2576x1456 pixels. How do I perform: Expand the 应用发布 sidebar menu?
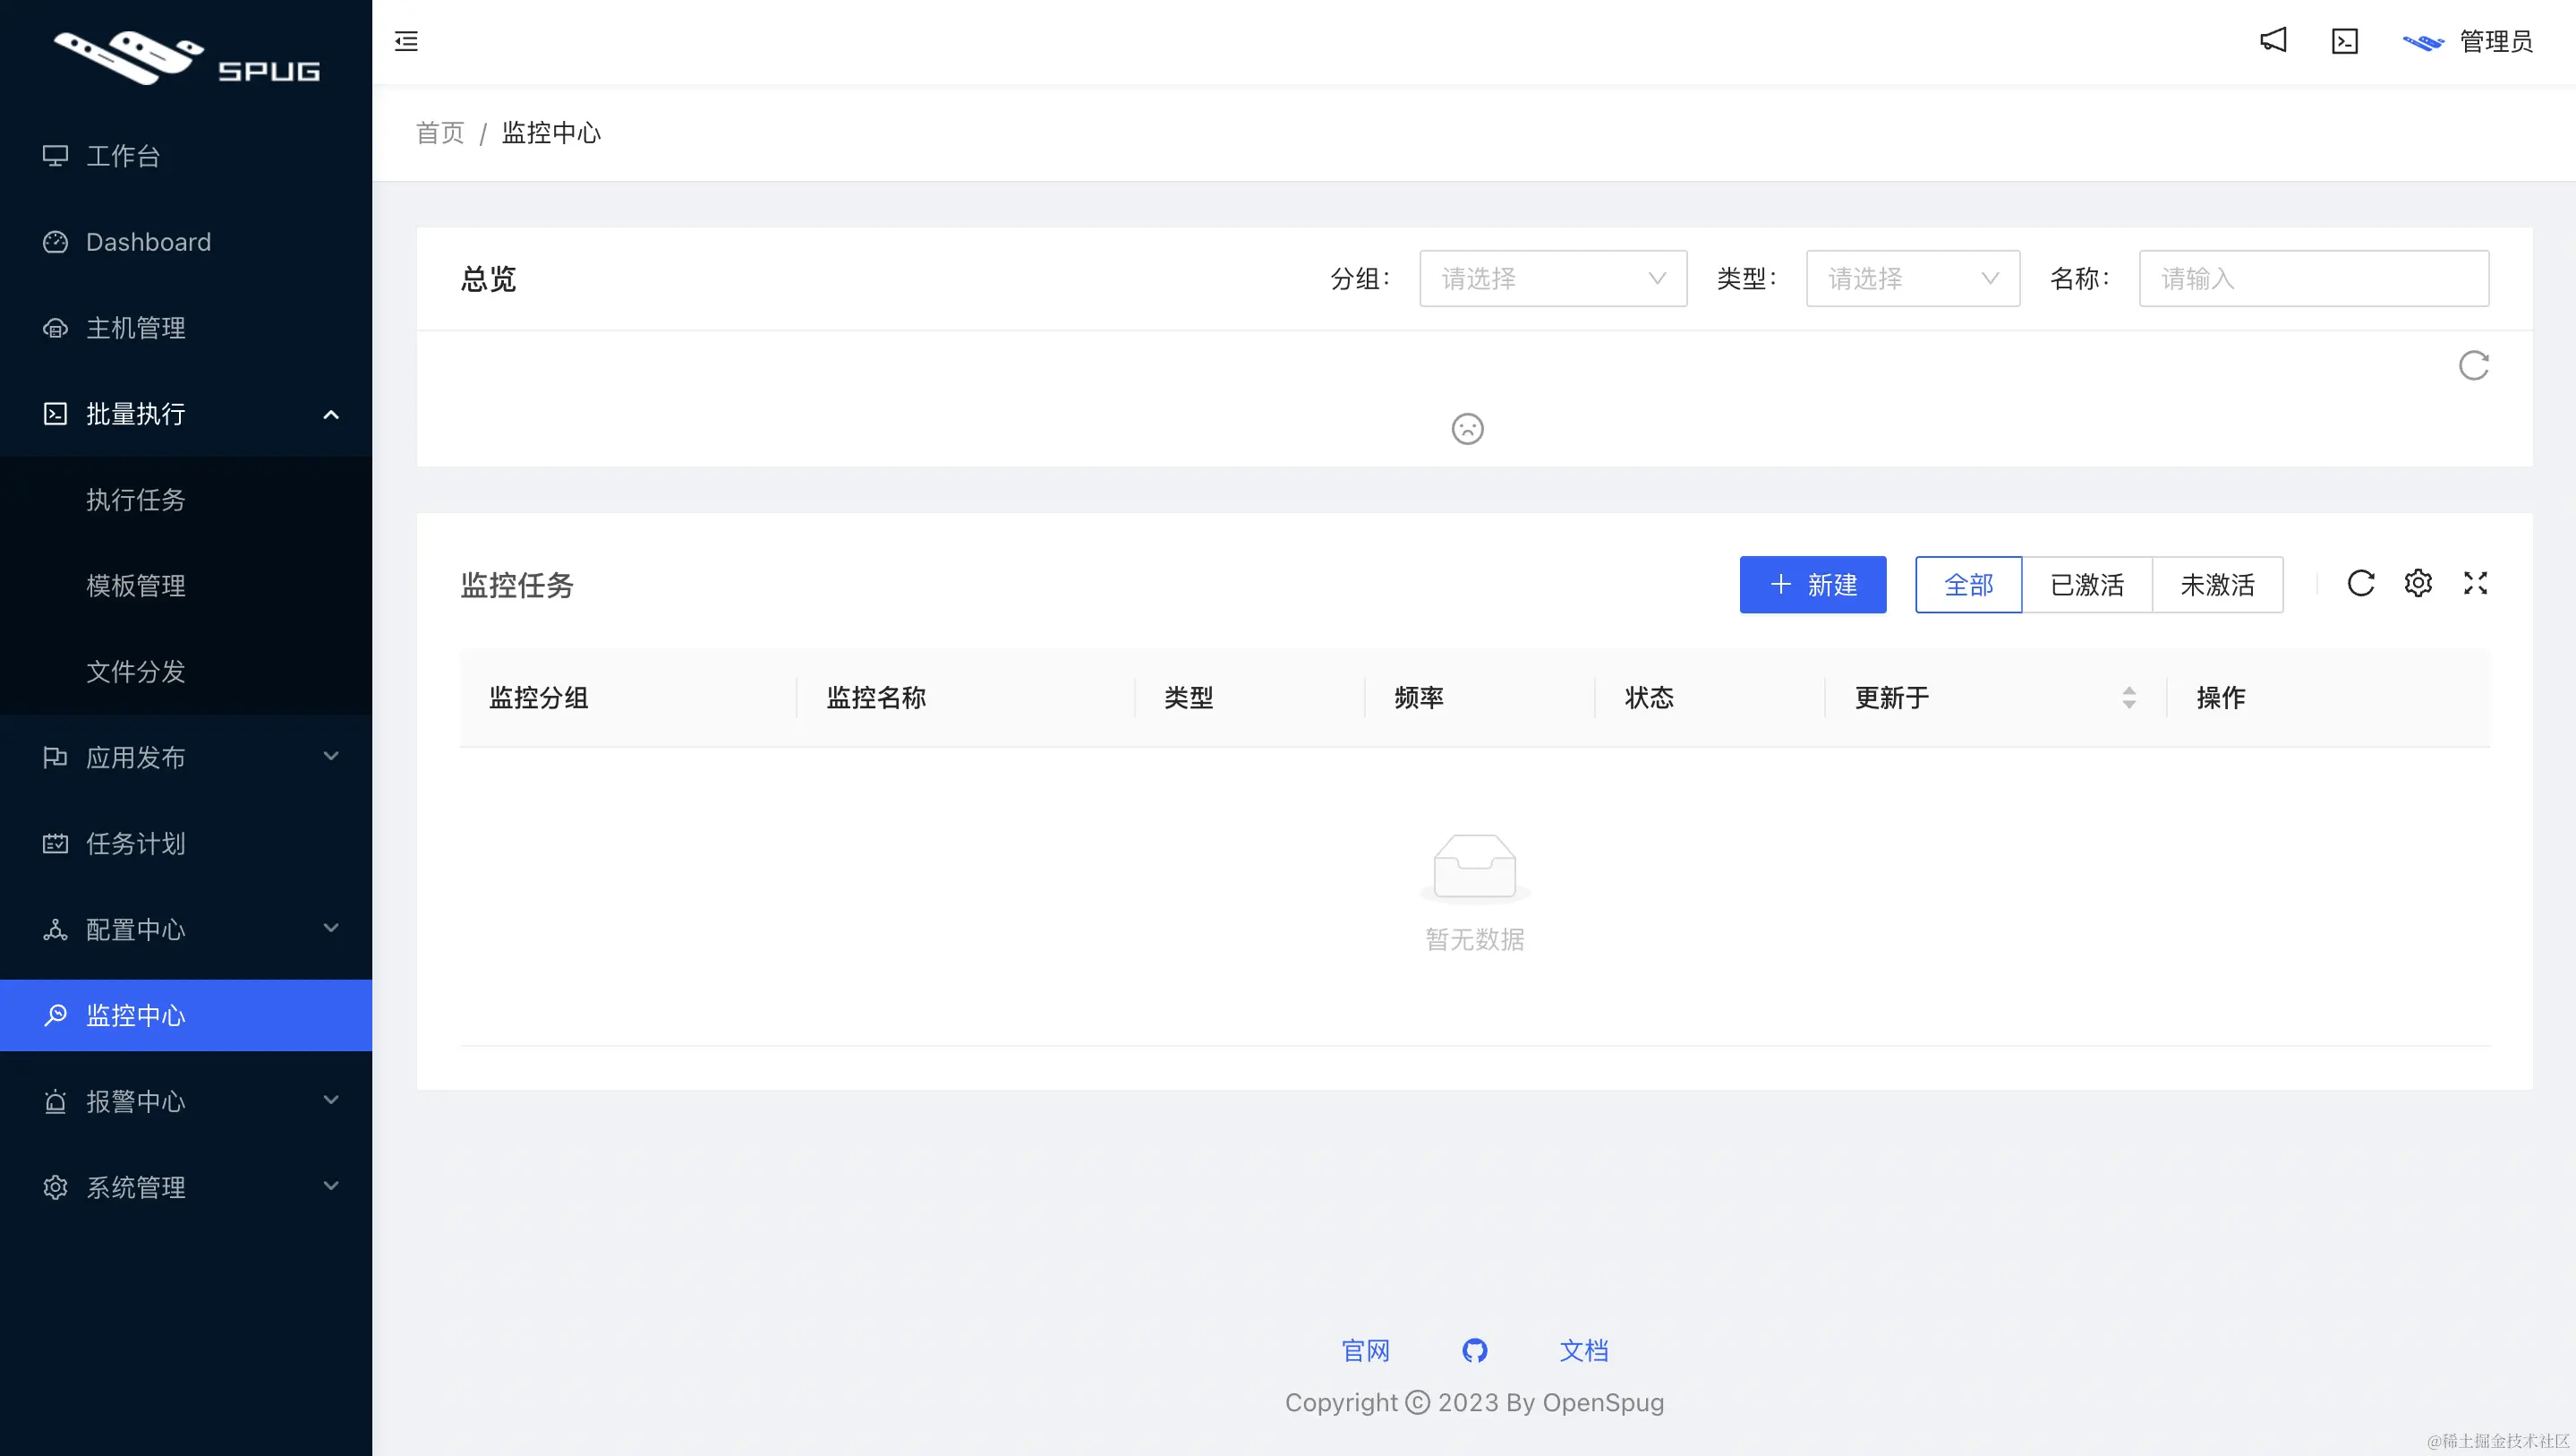pos(186,758)
